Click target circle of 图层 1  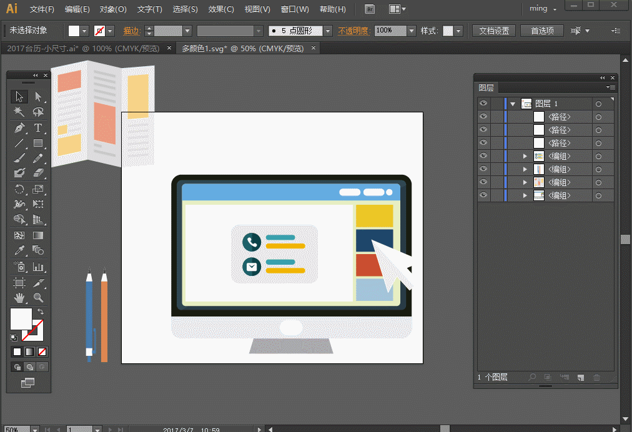pos(598,104)
